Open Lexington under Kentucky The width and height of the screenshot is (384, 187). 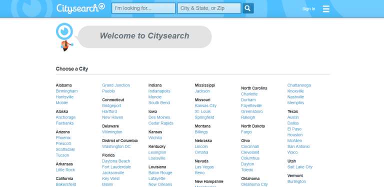point(157,152)
